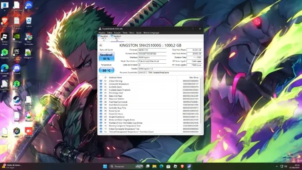The height and width of the screenshot is (170, 302).
Task: Open the EA desktop icon
Action: (29, 6)
